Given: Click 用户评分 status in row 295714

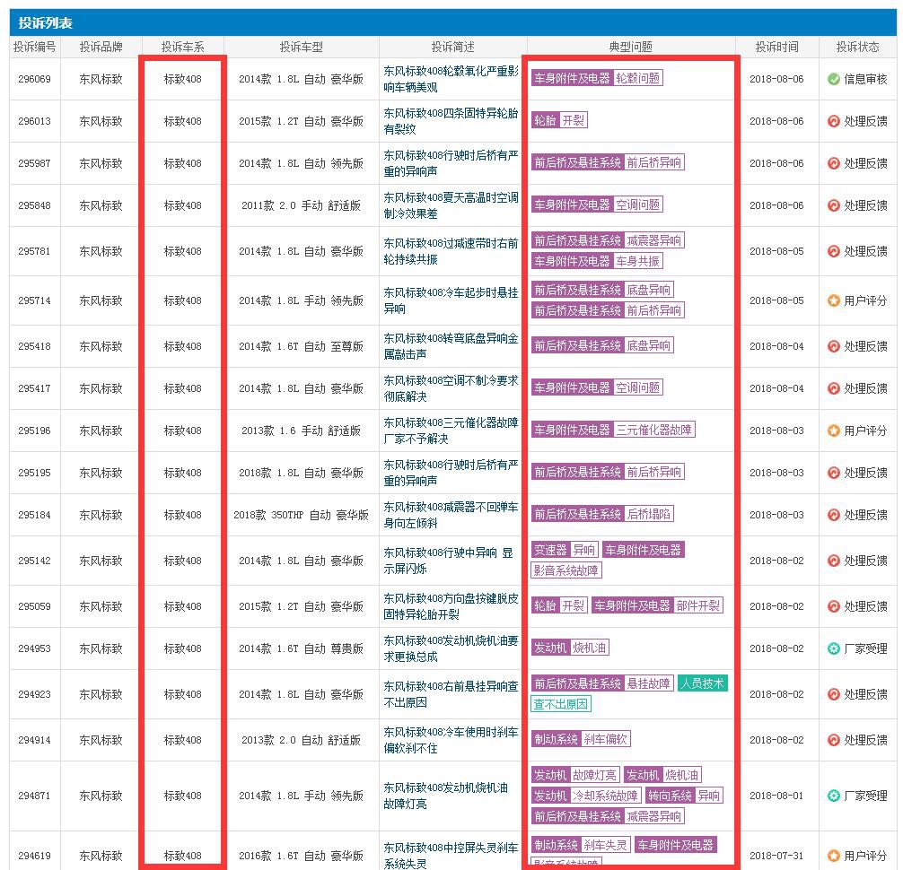Looking at the screenshot, I should point(865,300).
